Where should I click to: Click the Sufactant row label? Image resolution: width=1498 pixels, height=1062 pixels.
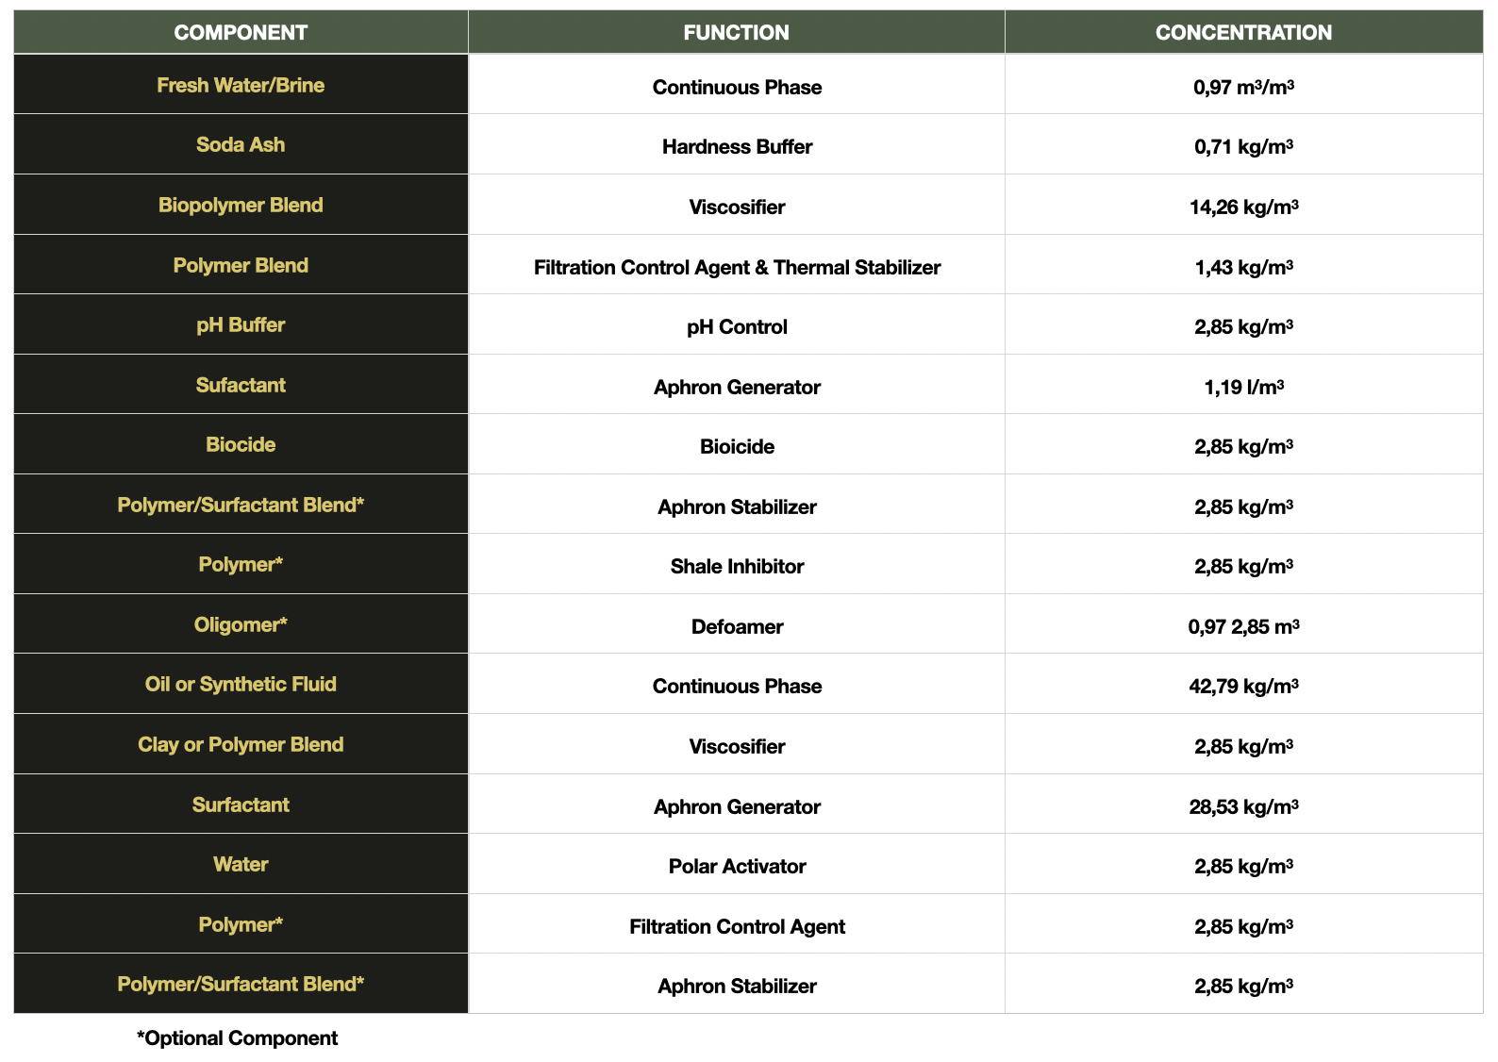coord(241,385)
